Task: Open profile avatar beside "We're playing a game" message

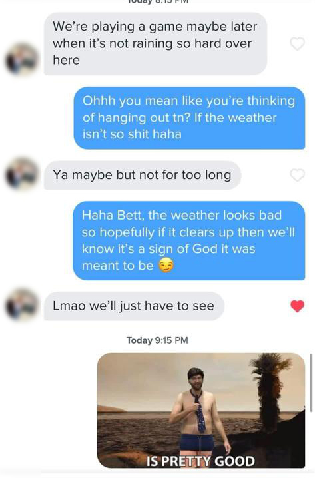Action: click(x=22, y=59)
